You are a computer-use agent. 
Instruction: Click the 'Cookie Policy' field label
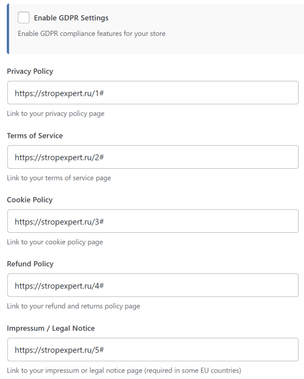click(30, 200)
